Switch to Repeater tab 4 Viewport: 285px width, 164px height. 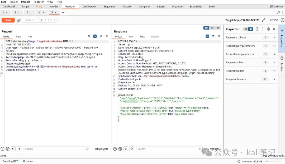tap(40, 12)
